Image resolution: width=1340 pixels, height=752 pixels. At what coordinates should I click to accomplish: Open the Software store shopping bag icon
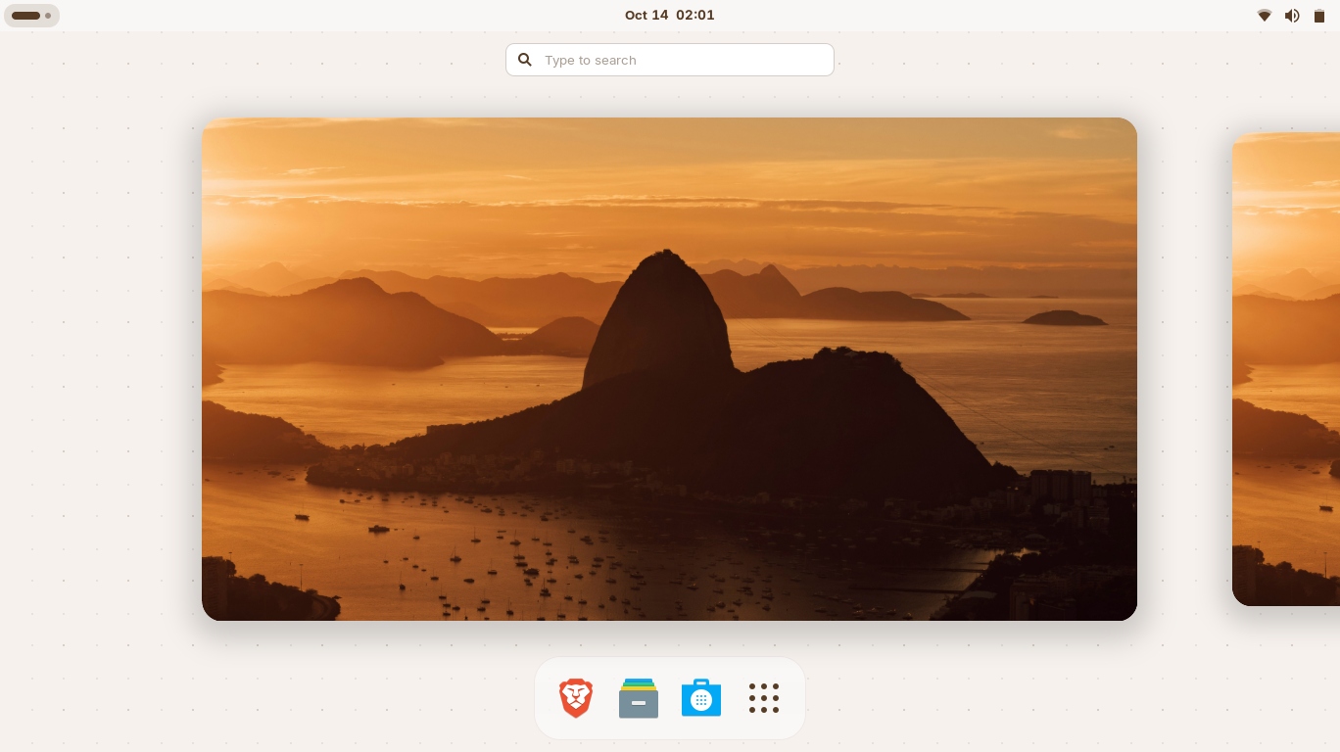701,698
